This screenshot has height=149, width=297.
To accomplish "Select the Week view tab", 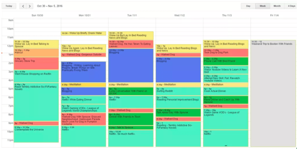I will [x=262, y=6].
